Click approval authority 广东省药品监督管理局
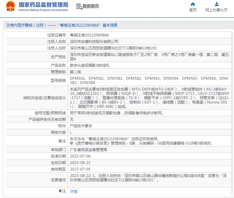 click(x=88, y=150)
